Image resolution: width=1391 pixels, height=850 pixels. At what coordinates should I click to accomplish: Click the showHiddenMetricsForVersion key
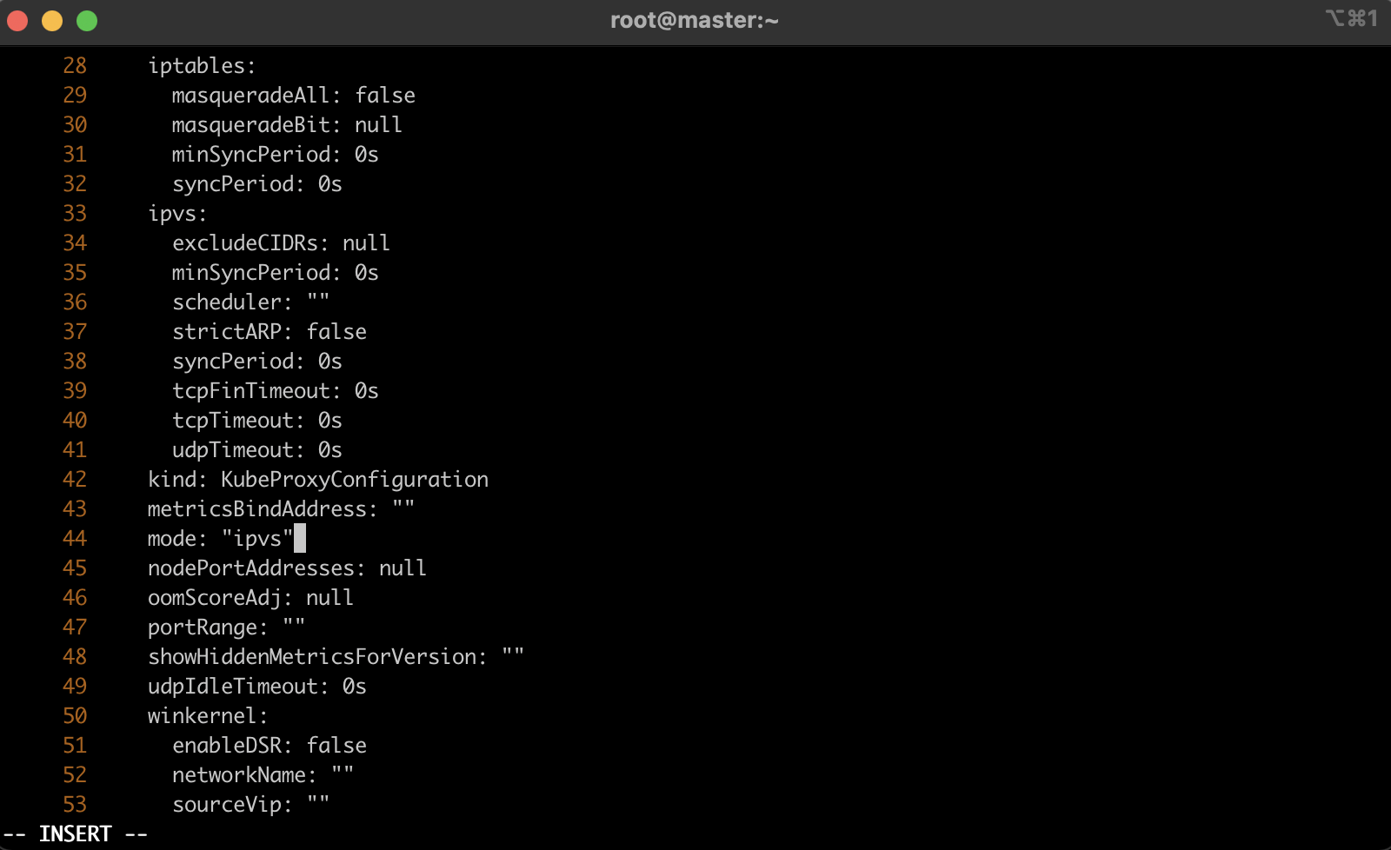(x=316, y=657)
